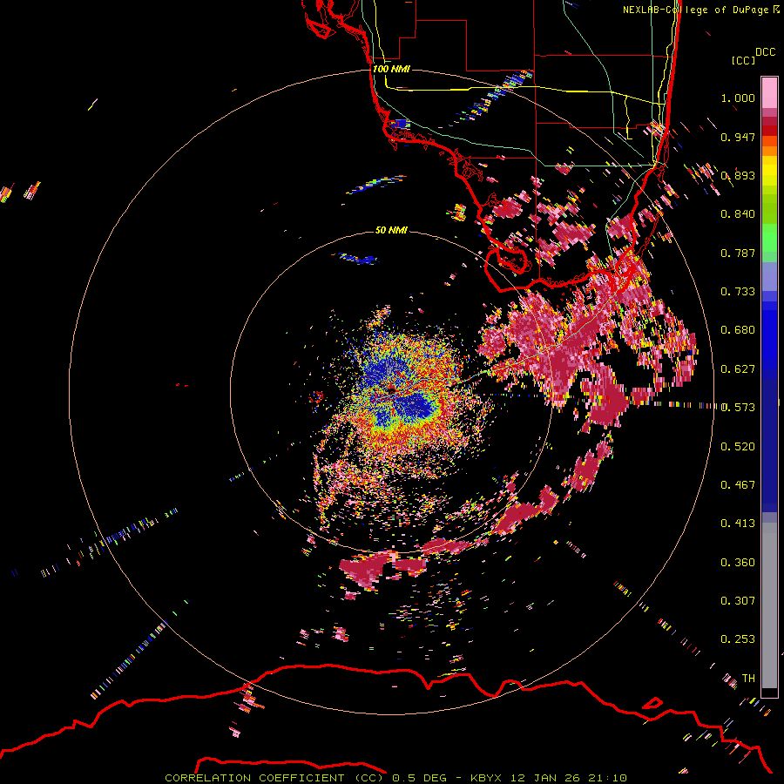This screenshot has height=784, width=784.
Task: Click the DCC legend title label
Action: (765, 52)
